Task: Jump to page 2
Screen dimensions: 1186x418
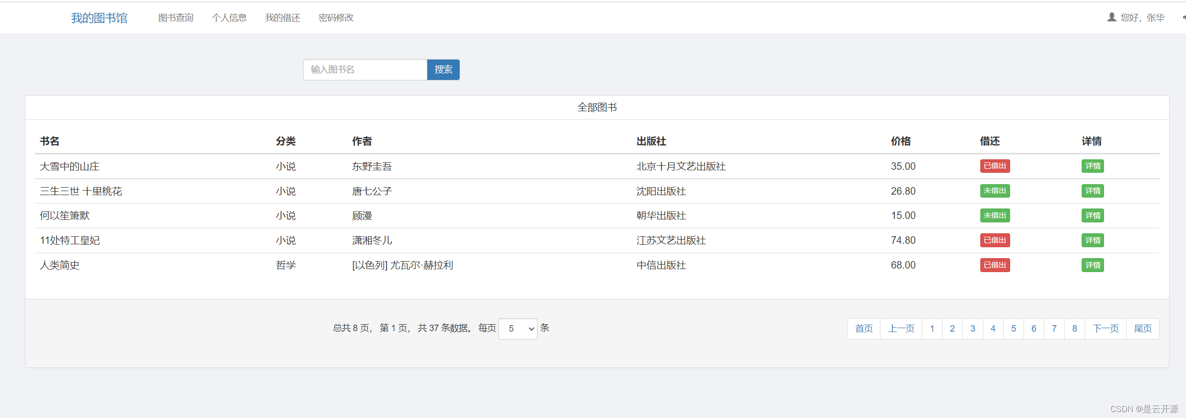Action: [x=952, y=329]
